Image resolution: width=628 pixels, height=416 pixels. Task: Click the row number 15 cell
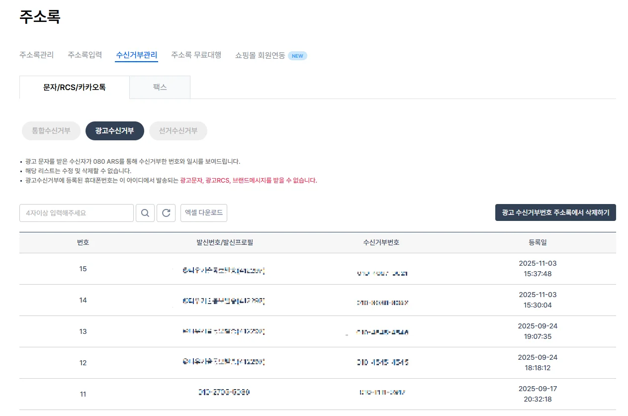coord(83,269)
